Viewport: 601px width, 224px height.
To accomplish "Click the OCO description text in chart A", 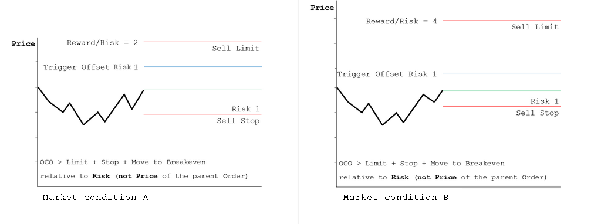I will pos(144,169).
